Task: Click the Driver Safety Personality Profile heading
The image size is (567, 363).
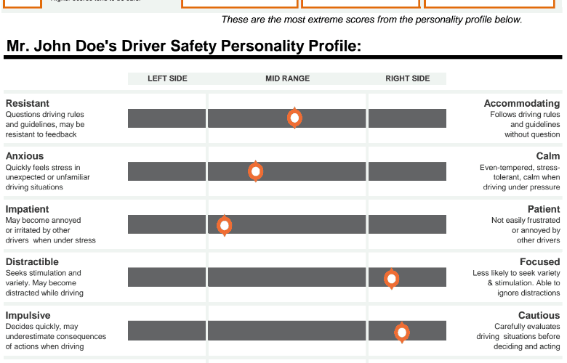Action: tap(184, 46)
